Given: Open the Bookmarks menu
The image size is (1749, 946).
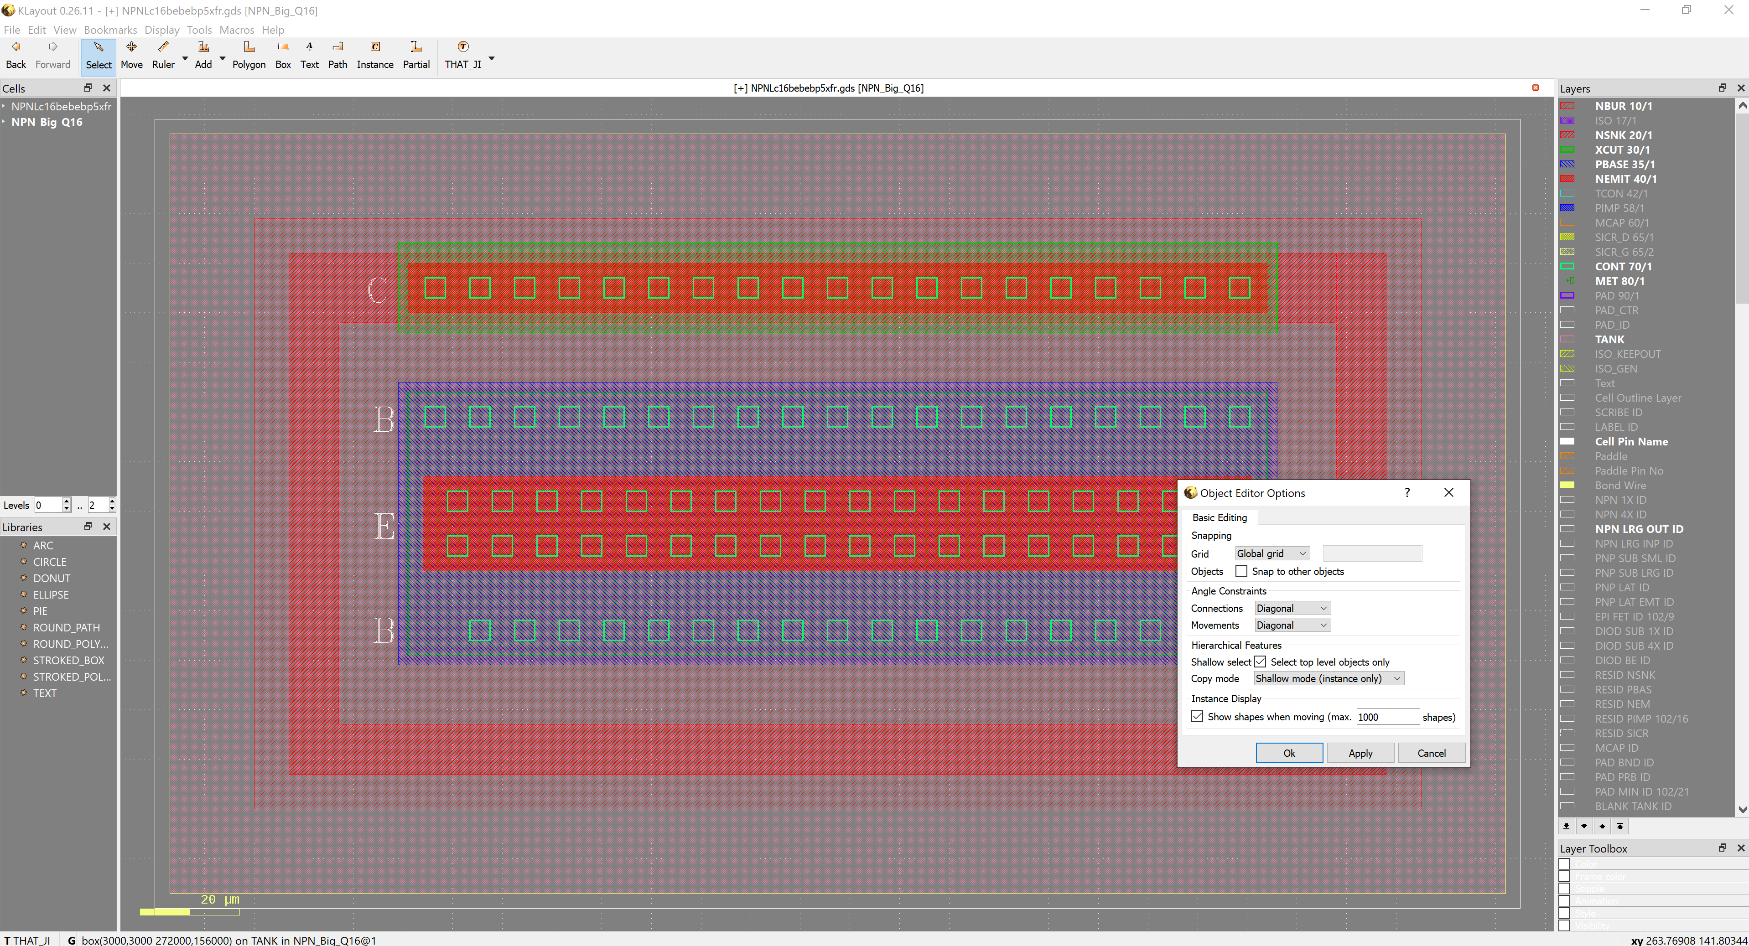Looking at the screenshot, I should click(110, 30).
